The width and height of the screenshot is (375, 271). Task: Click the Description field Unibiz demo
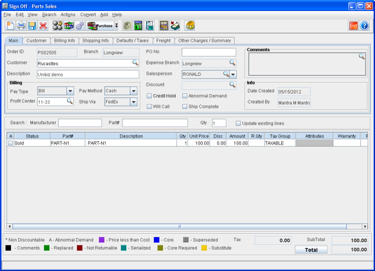[x=88, y=74]
